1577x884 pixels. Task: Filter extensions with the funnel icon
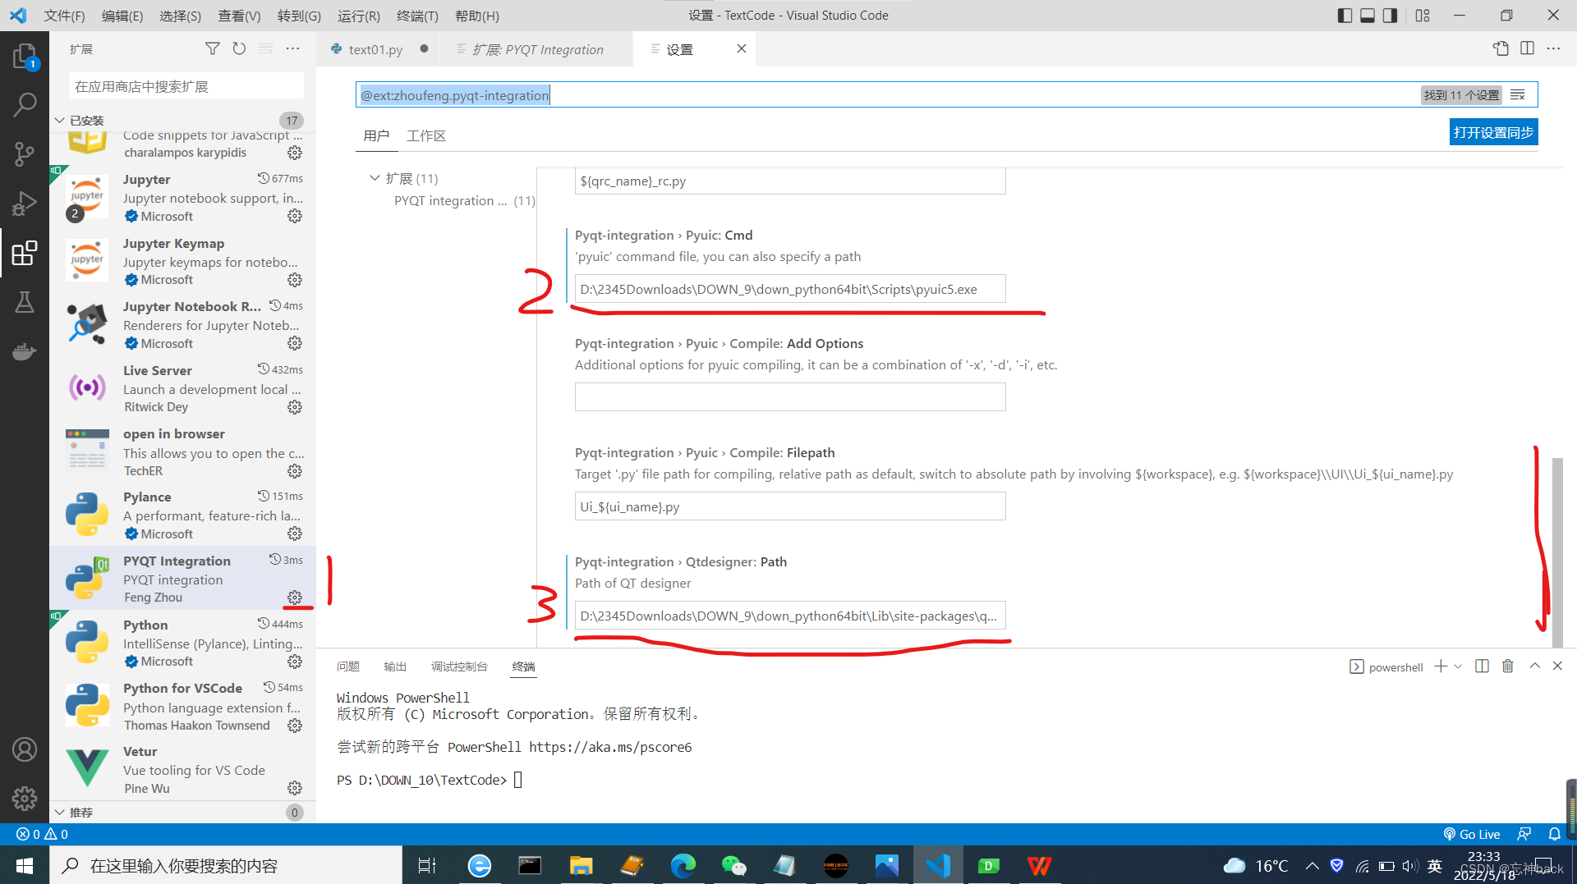(x=213, y=49)
